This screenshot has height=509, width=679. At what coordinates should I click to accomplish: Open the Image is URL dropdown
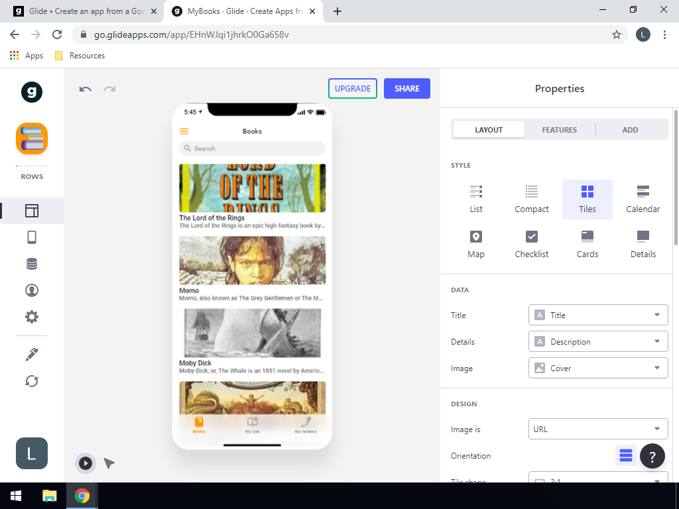(598, 429)
